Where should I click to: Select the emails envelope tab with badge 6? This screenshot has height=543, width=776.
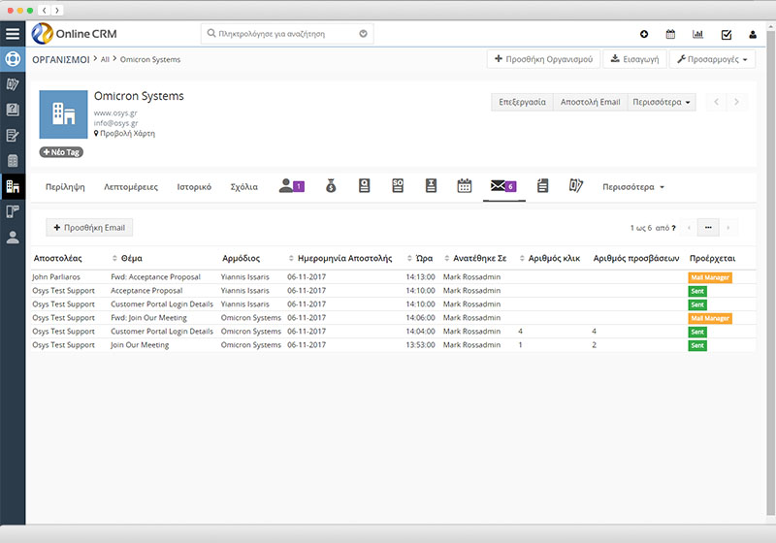tap(503, 186)
